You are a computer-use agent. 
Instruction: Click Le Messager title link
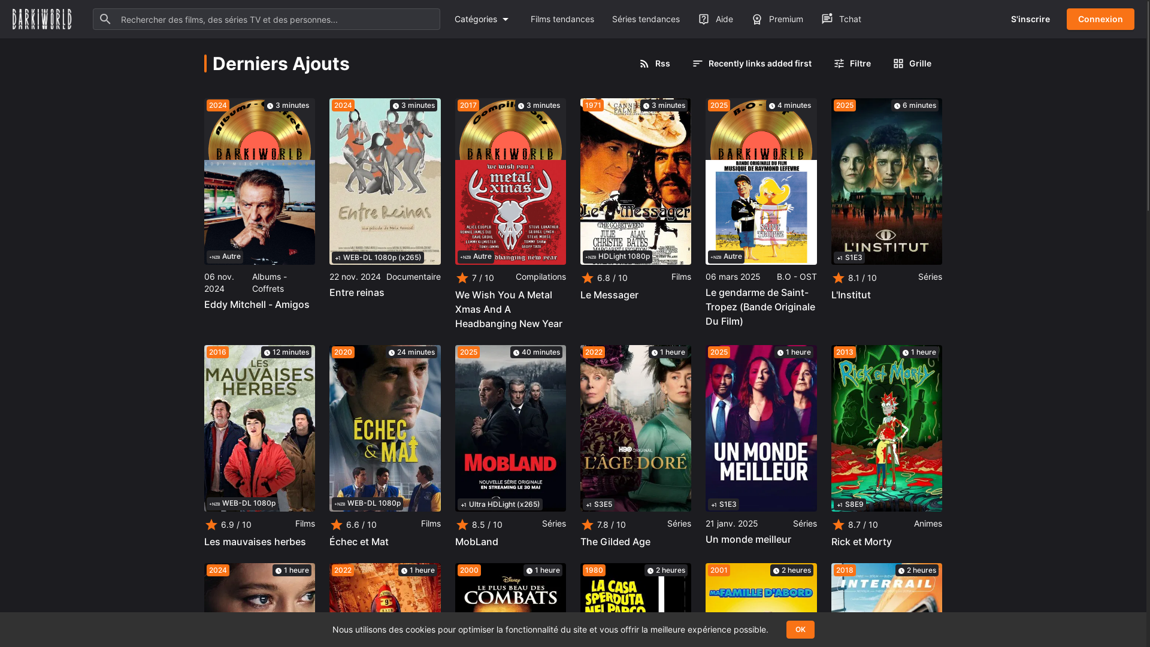tap(609, 295)
